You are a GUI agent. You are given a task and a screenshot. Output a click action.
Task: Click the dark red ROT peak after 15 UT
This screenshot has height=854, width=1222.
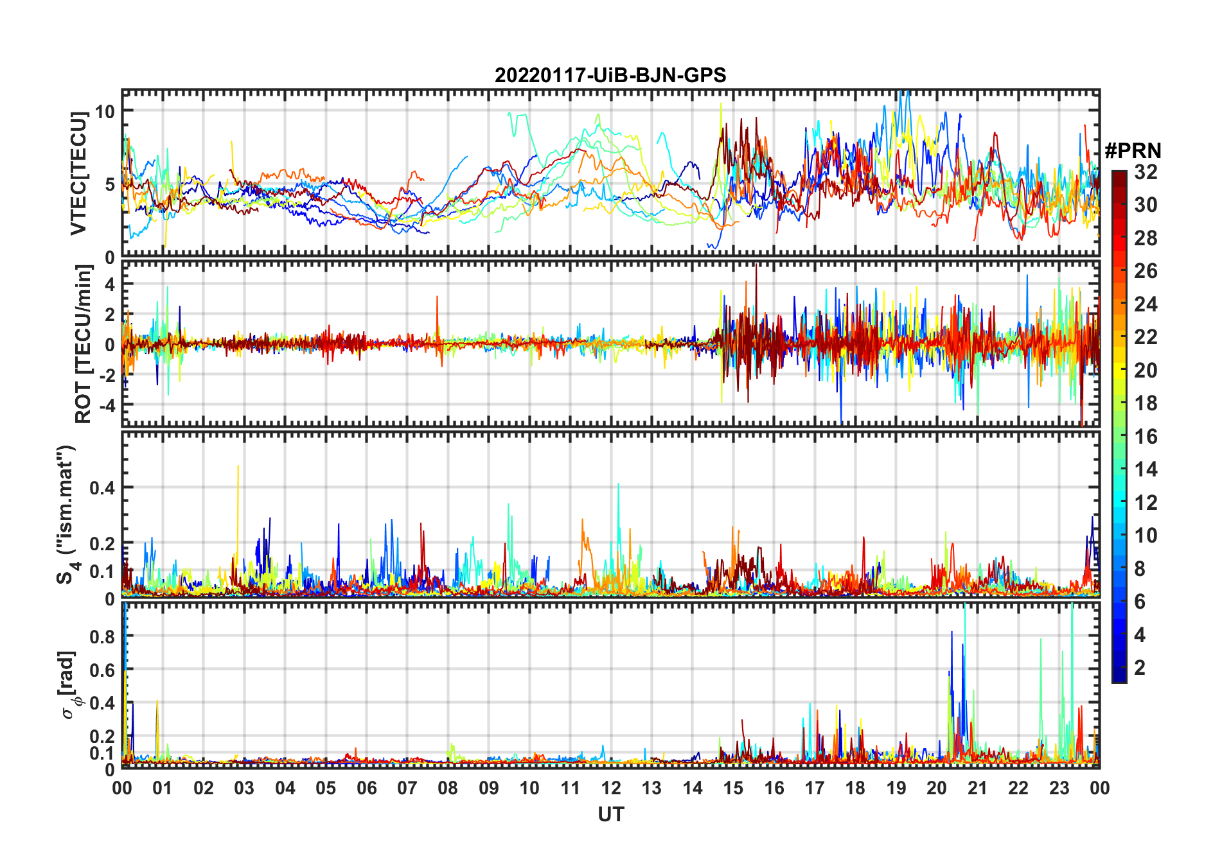756,302
